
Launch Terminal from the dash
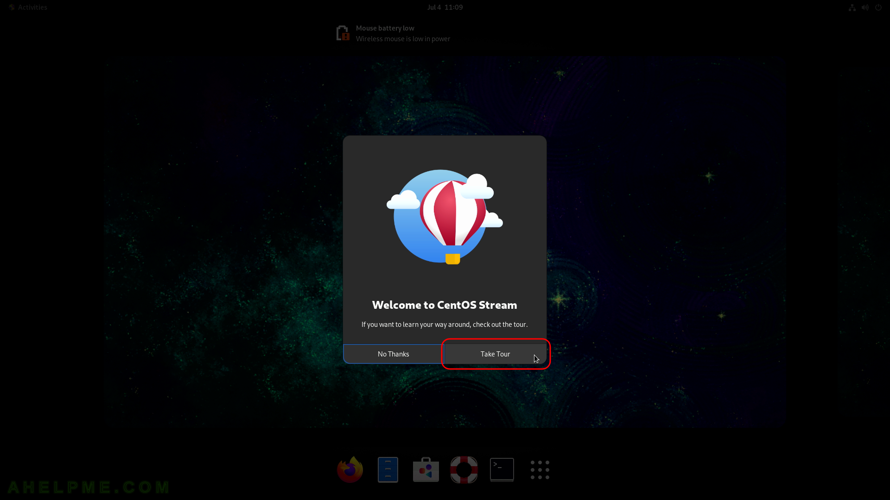coord(502,469)
